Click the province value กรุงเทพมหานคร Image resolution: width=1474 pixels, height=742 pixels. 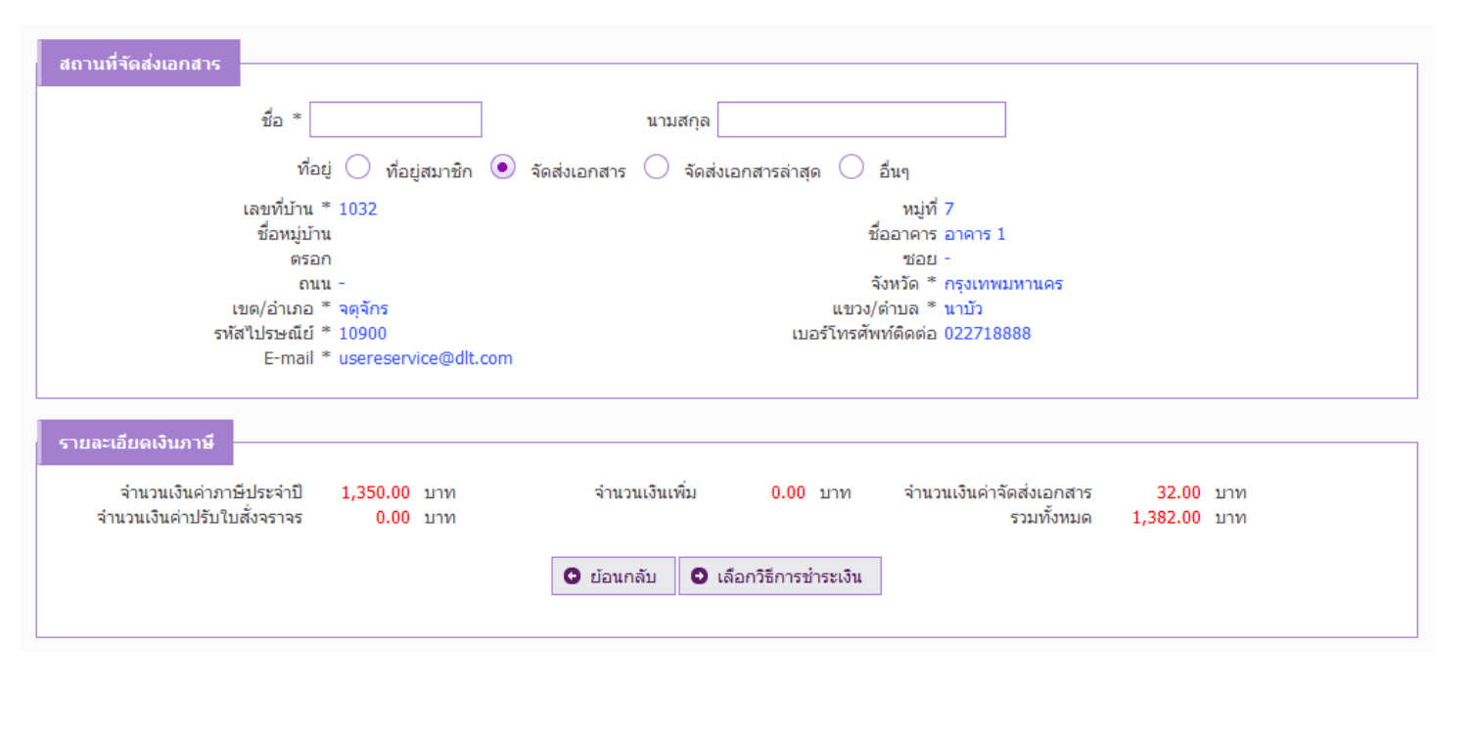[1003, 284]
